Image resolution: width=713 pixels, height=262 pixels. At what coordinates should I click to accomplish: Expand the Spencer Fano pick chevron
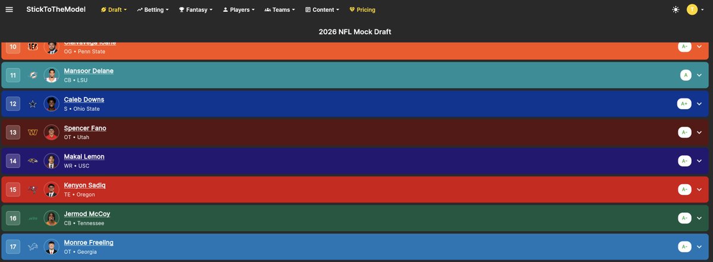click(x=699, y=132)
